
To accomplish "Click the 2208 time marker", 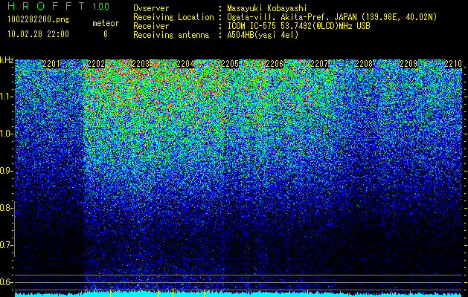I will (364, 64).
